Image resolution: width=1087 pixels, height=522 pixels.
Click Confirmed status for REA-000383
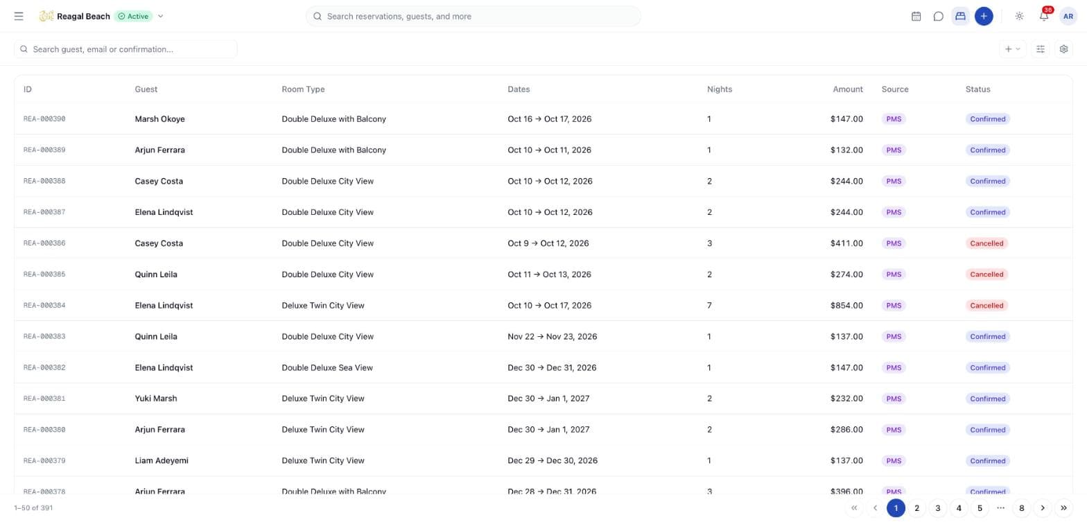coord(987,337)
